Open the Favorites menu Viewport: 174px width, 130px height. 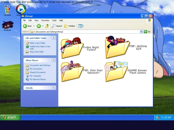[x=45, y=20]
